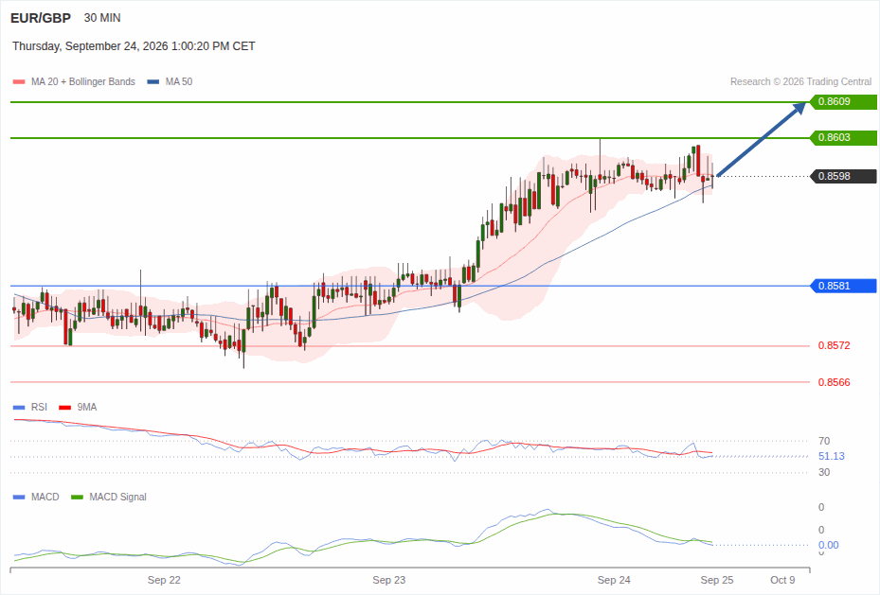Viewport: 880px width, 595px height.
Task: Click the Oct 9 date axis label
Action: [x=782, y=580]
